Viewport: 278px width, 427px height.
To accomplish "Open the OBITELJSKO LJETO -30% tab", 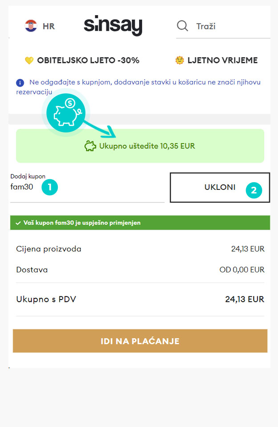I will tap(82, 60).
